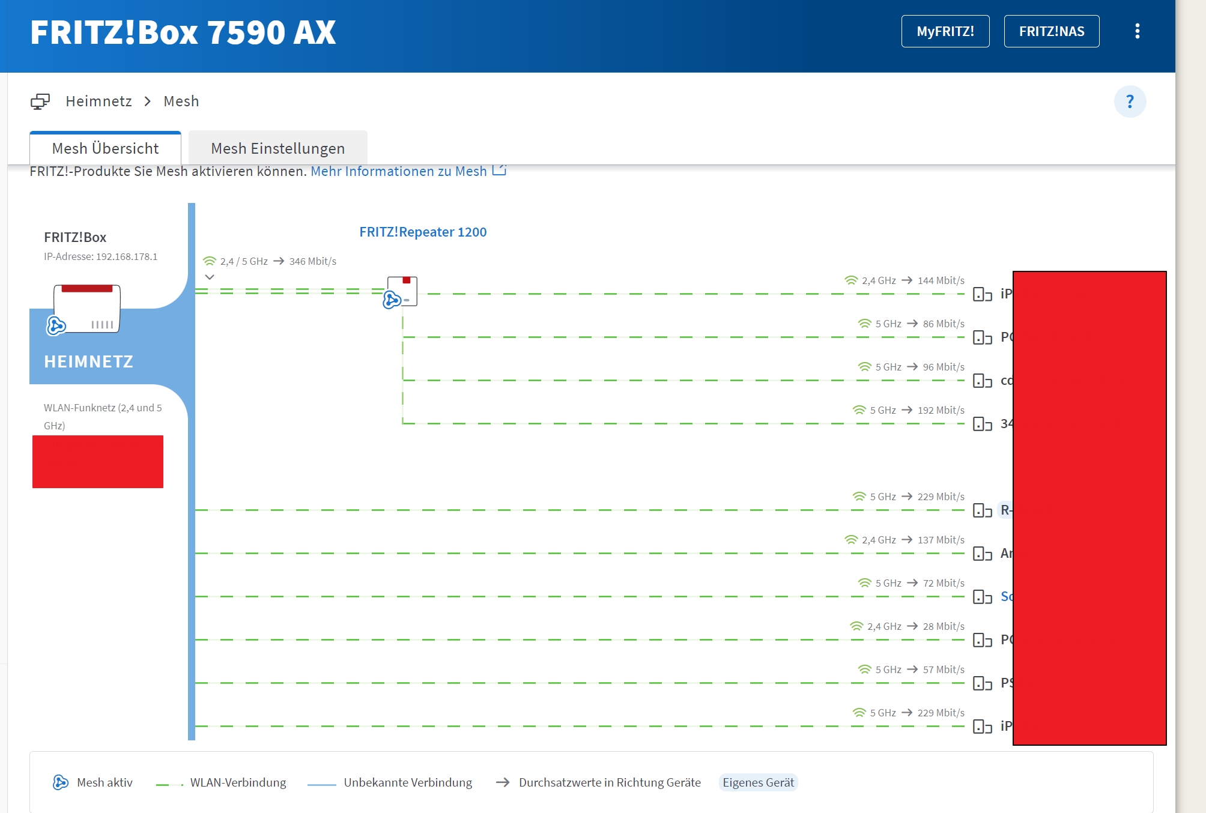The height and width of the screenshot is (813, 1206).
Task: Open the three-dot options menu
Action: 1137,31
